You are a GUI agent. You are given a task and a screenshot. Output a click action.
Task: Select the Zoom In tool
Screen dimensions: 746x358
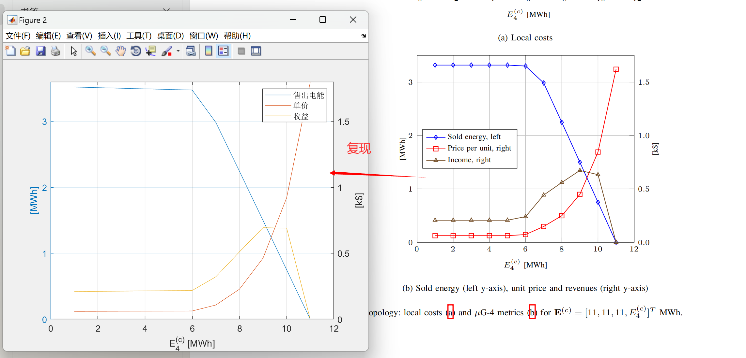point(90,51)
